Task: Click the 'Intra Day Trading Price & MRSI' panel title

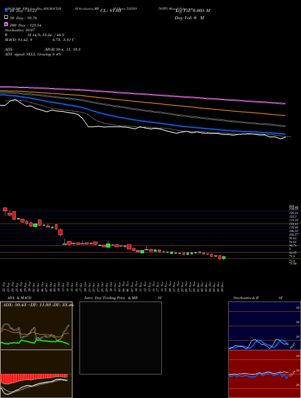Action: (123, 298)
